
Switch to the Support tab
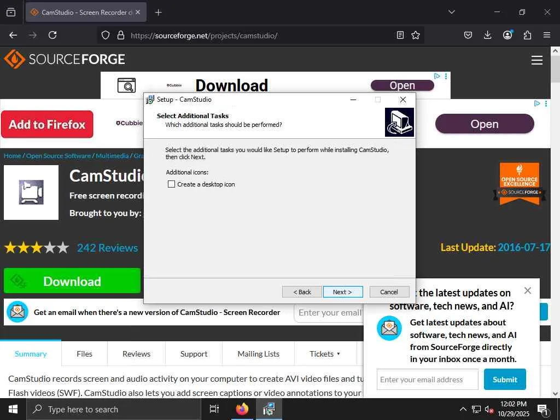(194, 354)
